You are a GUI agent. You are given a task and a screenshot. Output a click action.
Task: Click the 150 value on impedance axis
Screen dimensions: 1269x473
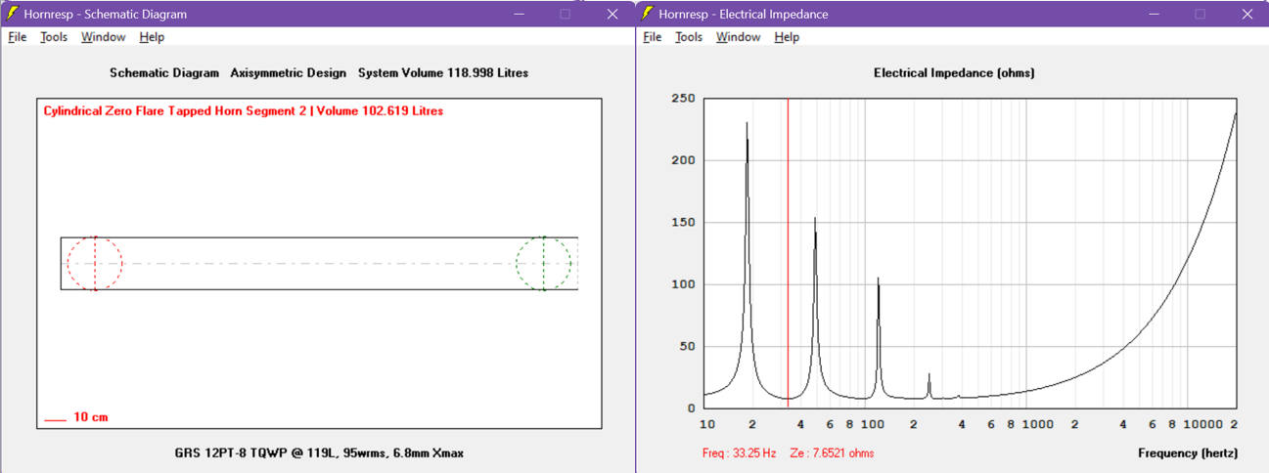tap(684, 223)
